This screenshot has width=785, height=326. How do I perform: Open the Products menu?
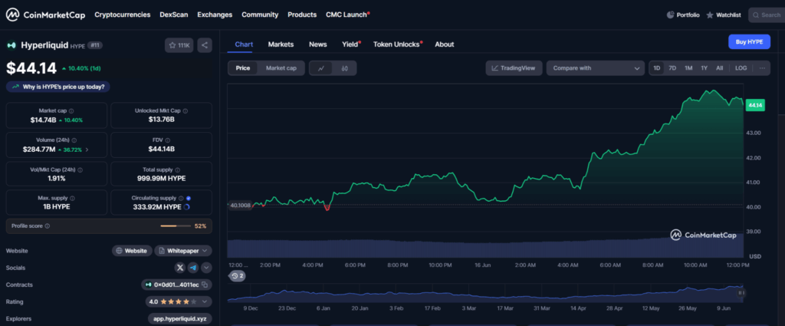click(302, 15)
